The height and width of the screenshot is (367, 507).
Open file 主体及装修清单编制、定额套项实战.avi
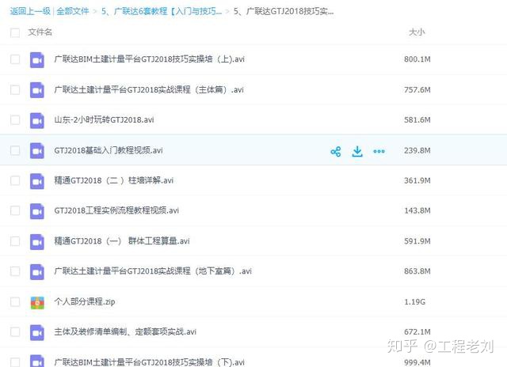click(125, 332)
